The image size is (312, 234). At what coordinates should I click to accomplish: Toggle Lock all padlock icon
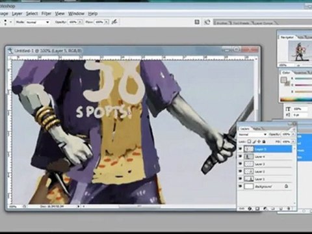pyautogui.click(x=264, y=142)
